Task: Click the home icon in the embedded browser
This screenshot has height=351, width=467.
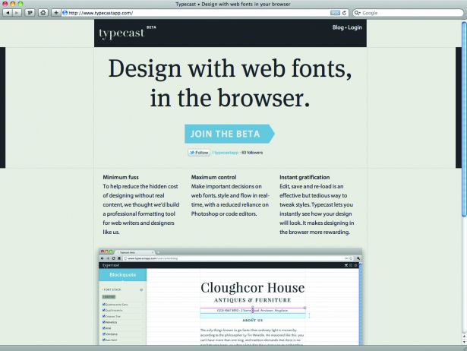Action: [118, 258]
